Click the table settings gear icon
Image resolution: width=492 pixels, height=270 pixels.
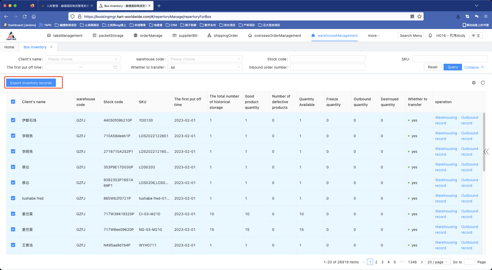(474, 83)
